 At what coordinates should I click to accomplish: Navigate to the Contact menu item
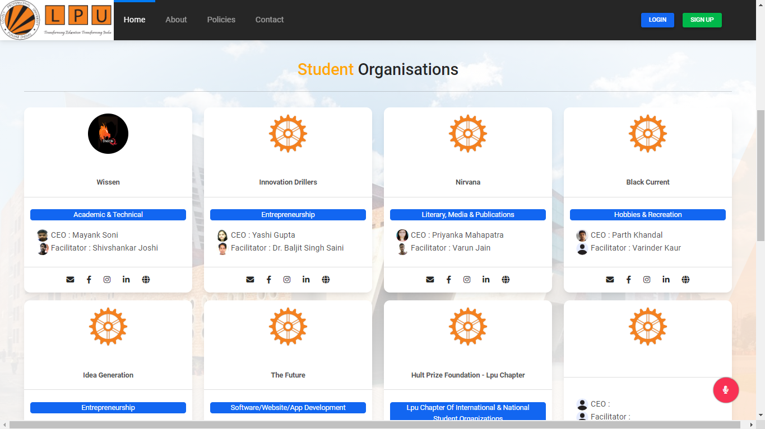click(x=269, y=20)
